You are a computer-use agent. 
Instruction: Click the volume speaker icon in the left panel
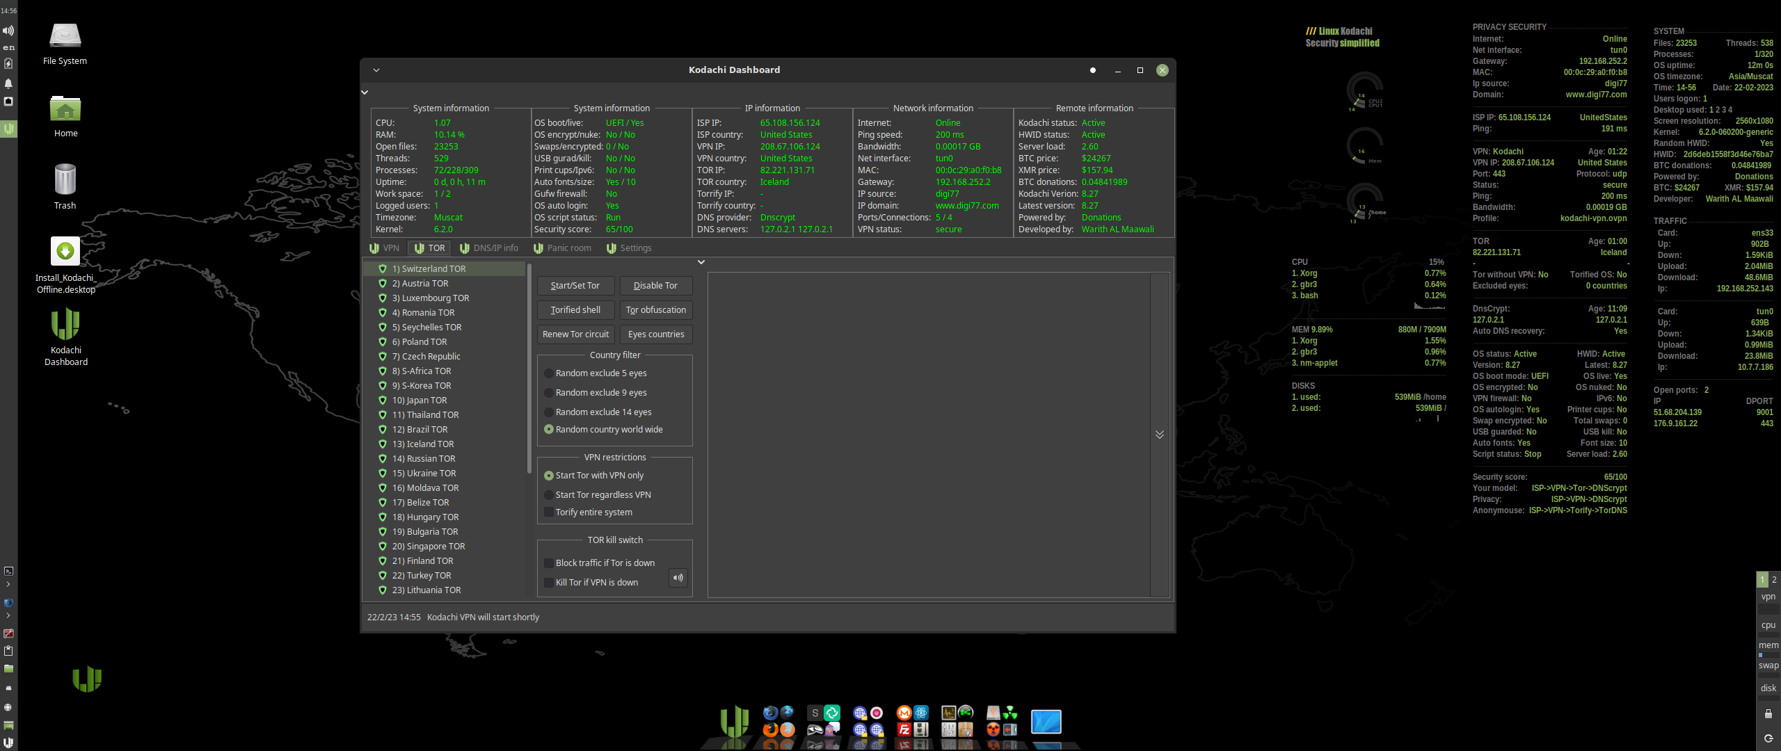tap(8, 31)
